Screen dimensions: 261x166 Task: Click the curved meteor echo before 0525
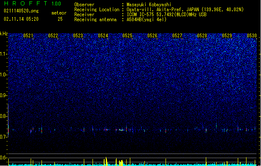121,130
